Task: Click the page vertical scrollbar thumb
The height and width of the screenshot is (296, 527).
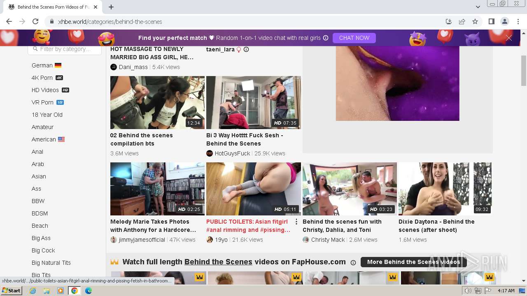Action: (524, 70)
